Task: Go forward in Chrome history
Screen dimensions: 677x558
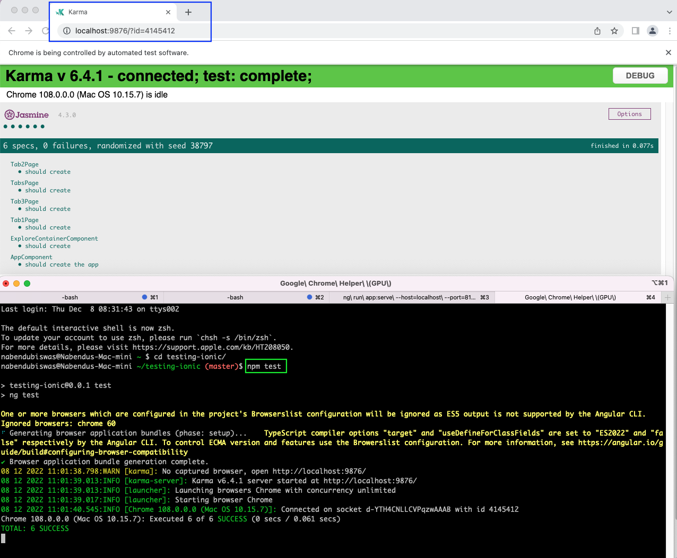Action: point(29,31)
